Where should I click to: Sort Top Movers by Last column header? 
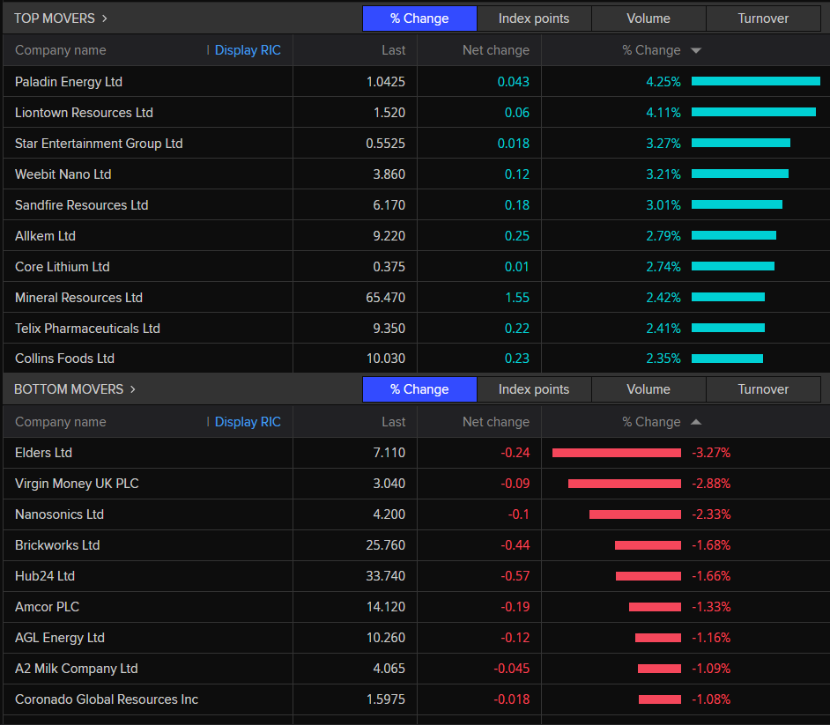[393, 50]
